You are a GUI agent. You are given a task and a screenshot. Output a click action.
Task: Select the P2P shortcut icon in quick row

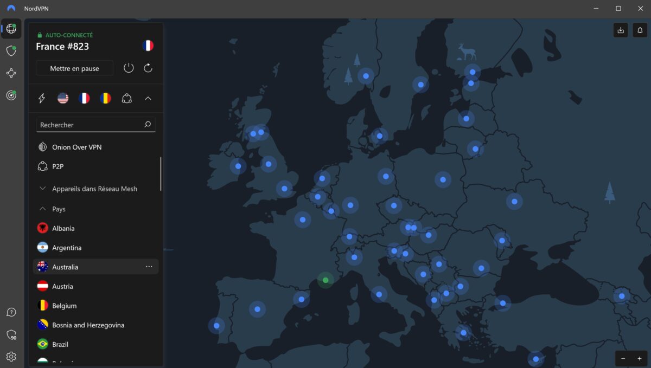[x=127, y=98]
